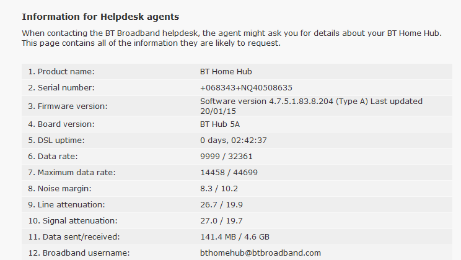461x260 pixels.
Task: Select the noise margin value 8.3 / 10.2
Action: [x=219, y=189]
